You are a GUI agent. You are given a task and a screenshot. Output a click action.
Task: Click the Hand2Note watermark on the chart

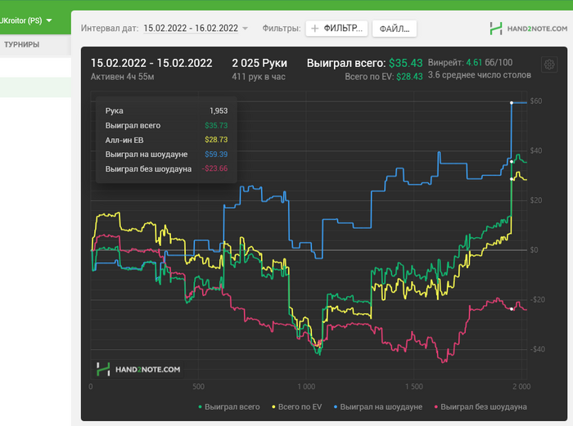point(138,370)
